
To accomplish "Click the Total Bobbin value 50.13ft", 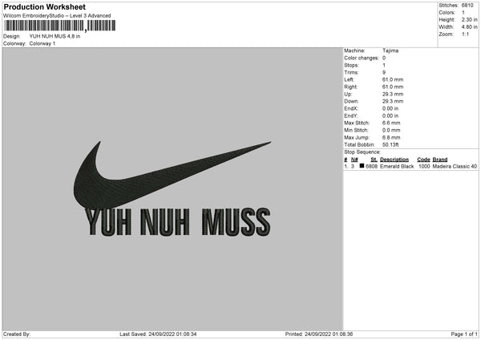I will (390, 144).
